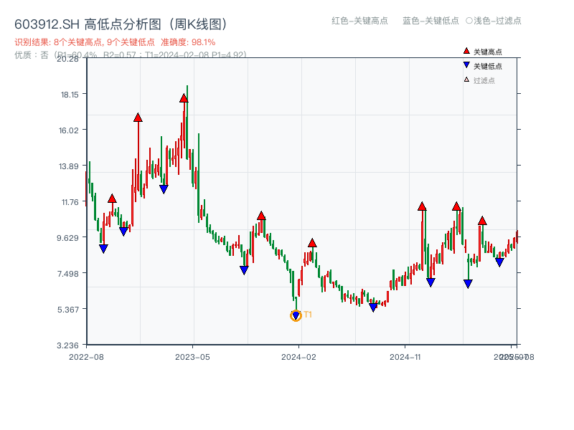This screenshot has height=430, width=574.
Task: Select the blue low marker near 5.4 in mid-2024
Action: [x=373, y=307]
